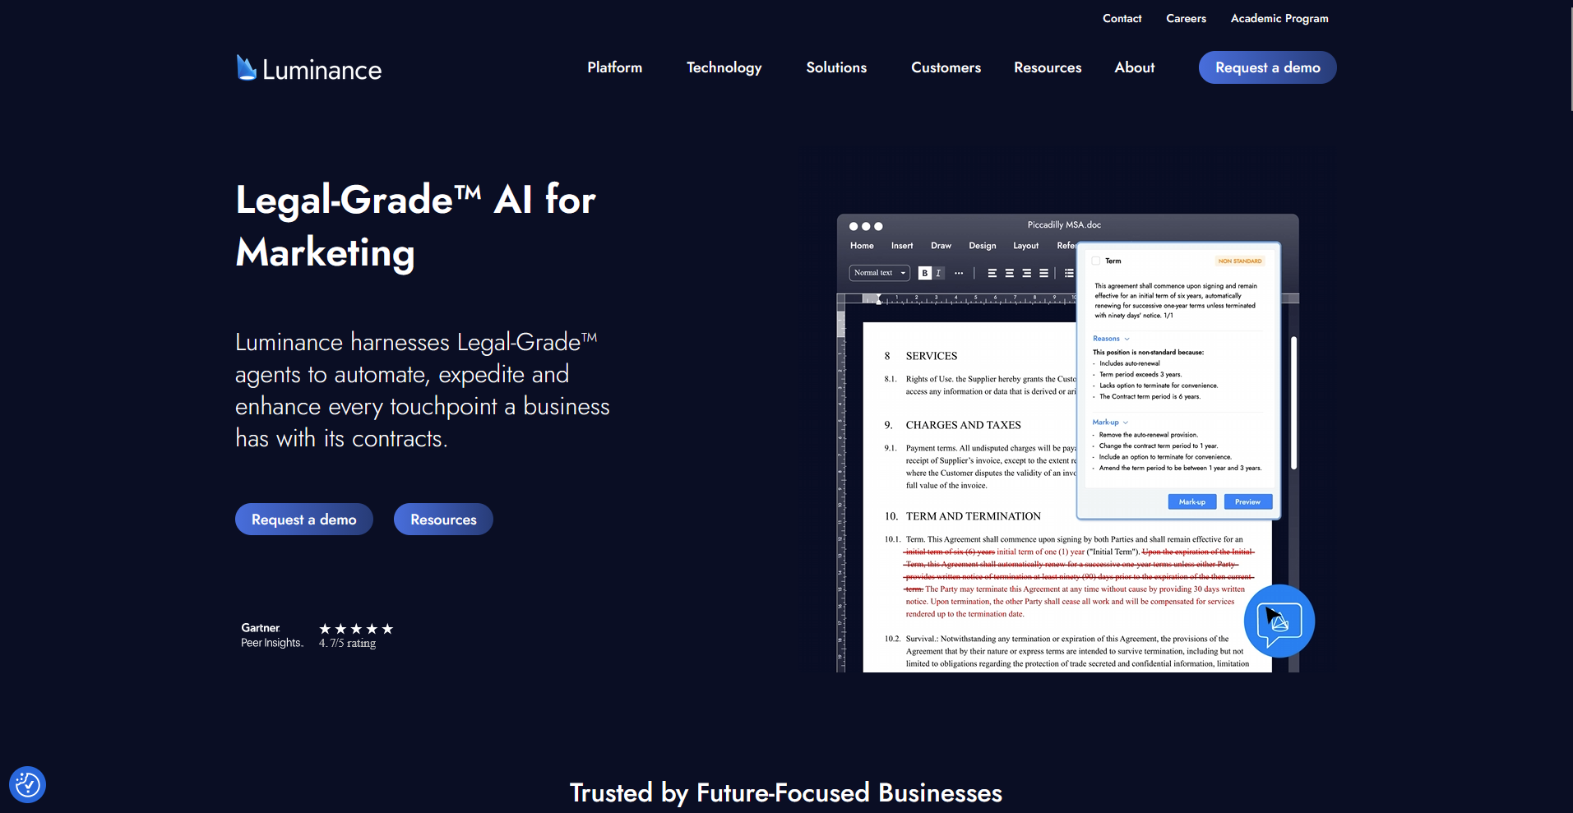Screen dimensions: 1573x813
Task: Open the Careers link
Action: (1186, 18)
